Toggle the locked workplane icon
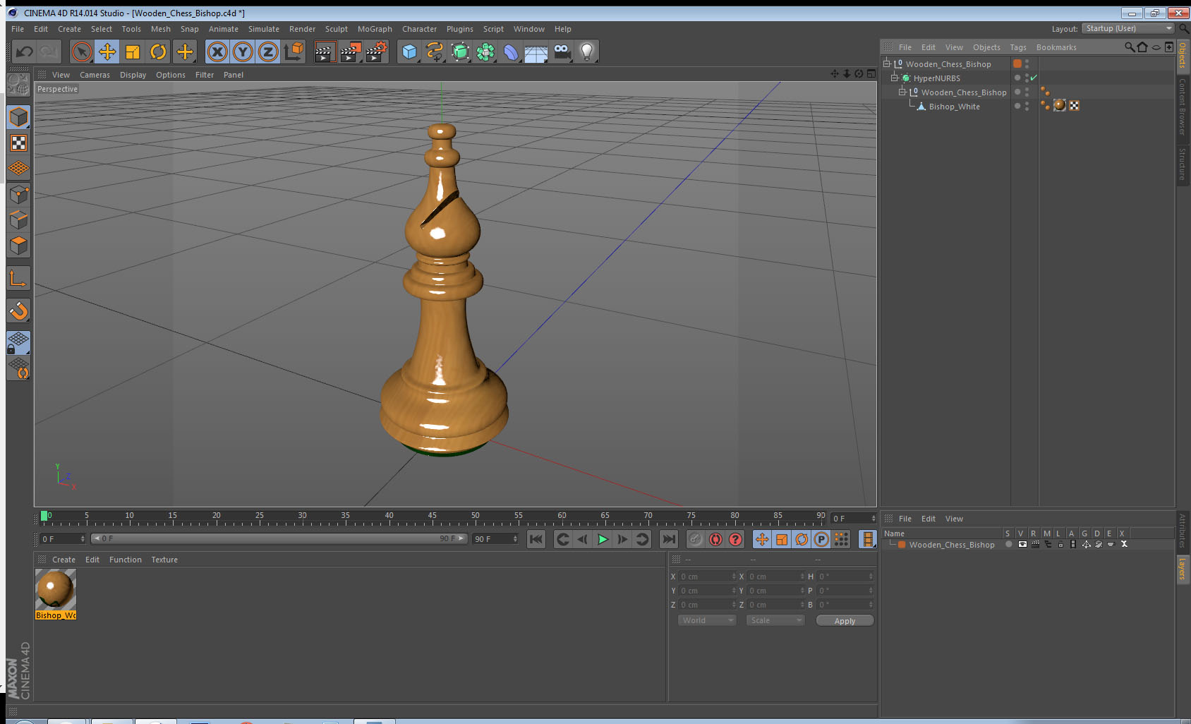Screen dimensions: 1191x724 (19, 343)
